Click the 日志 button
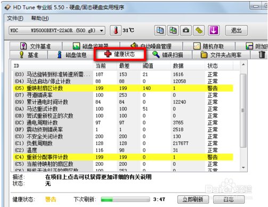268x207 pixels. [x=229, y=200]
